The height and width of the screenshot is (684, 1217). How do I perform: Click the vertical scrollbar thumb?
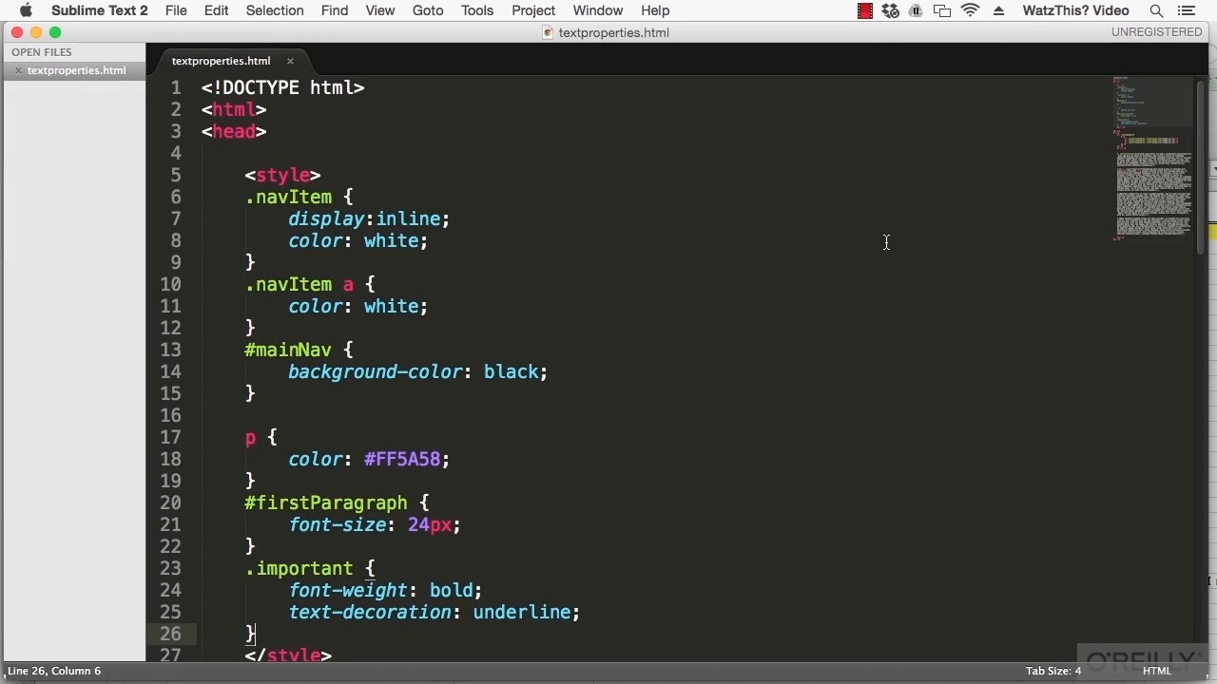(1203, 166)
